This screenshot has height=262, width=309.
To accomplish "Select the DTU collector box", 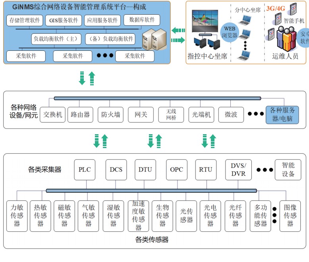I will tap(145, 170).
